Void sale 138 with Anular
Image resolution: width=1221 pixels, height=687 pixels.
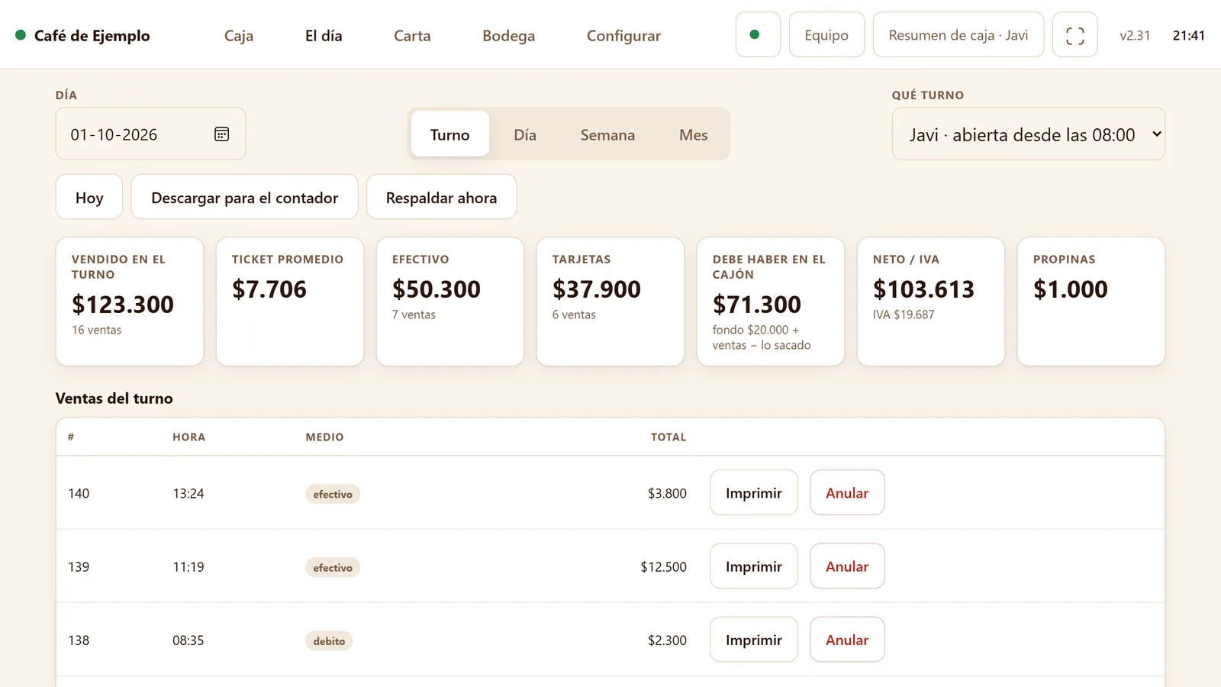pyautogui.click(x=847, y=640)
